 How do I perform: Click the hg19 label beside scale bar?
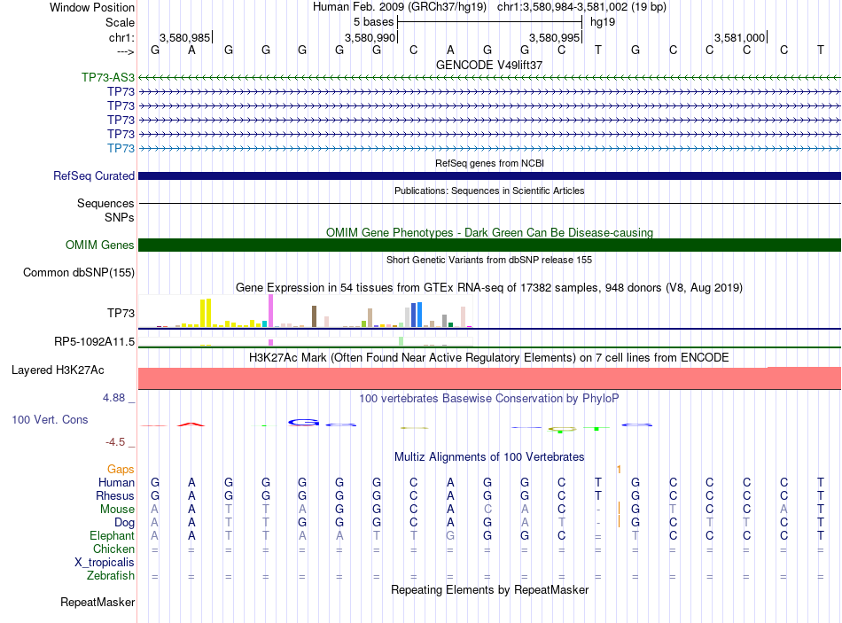click(x=603, y=22)
